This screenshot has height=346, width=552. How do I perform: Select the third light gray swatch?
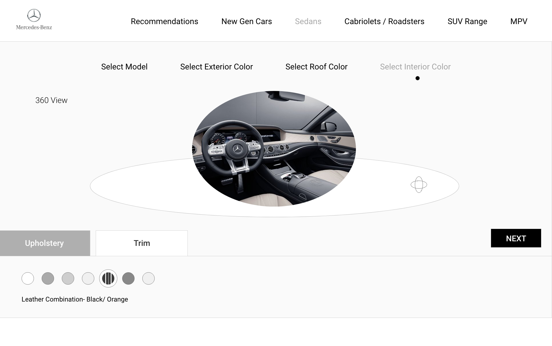(x=68, y=278)
